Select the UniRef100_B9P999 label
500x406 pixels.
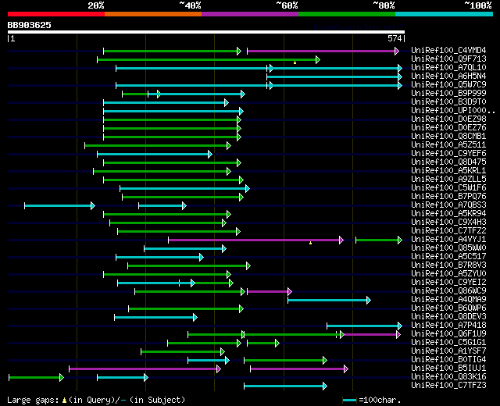[x=448, y=94]
